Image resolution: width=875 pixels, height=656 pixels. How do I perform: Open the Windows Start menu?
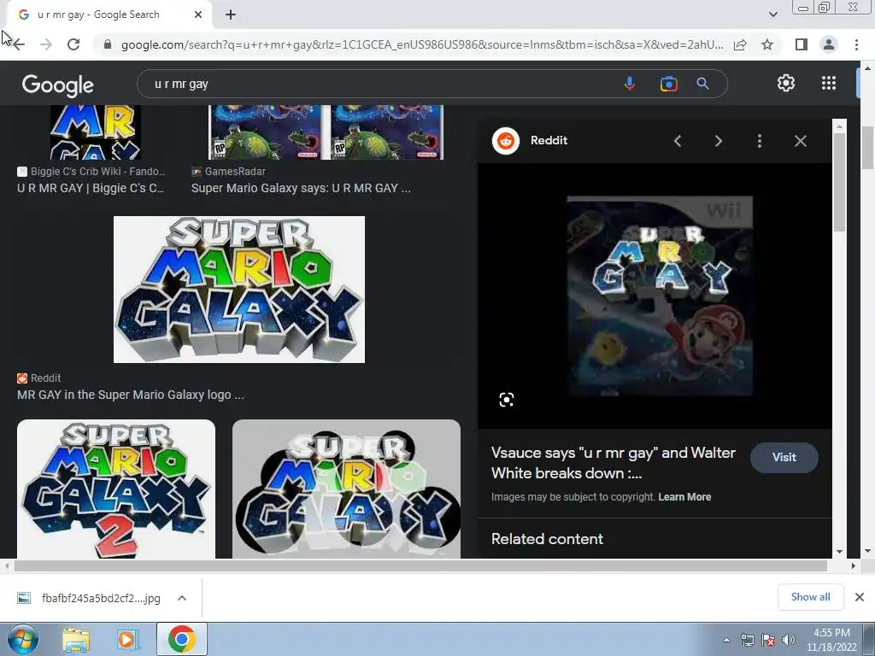point(21,639)
